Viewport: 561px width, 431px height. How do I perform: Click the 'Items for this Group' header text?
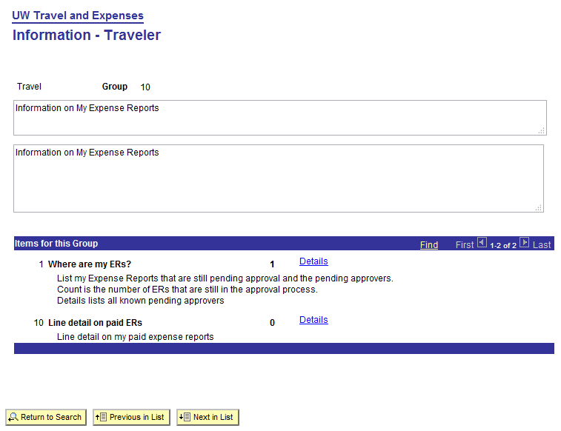point(56,244)
